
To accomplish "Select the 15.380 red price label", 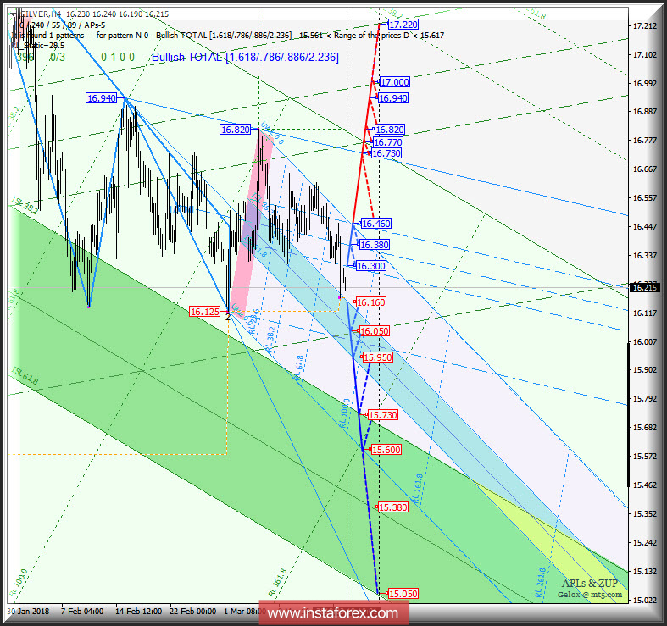I will pos(393,507).
